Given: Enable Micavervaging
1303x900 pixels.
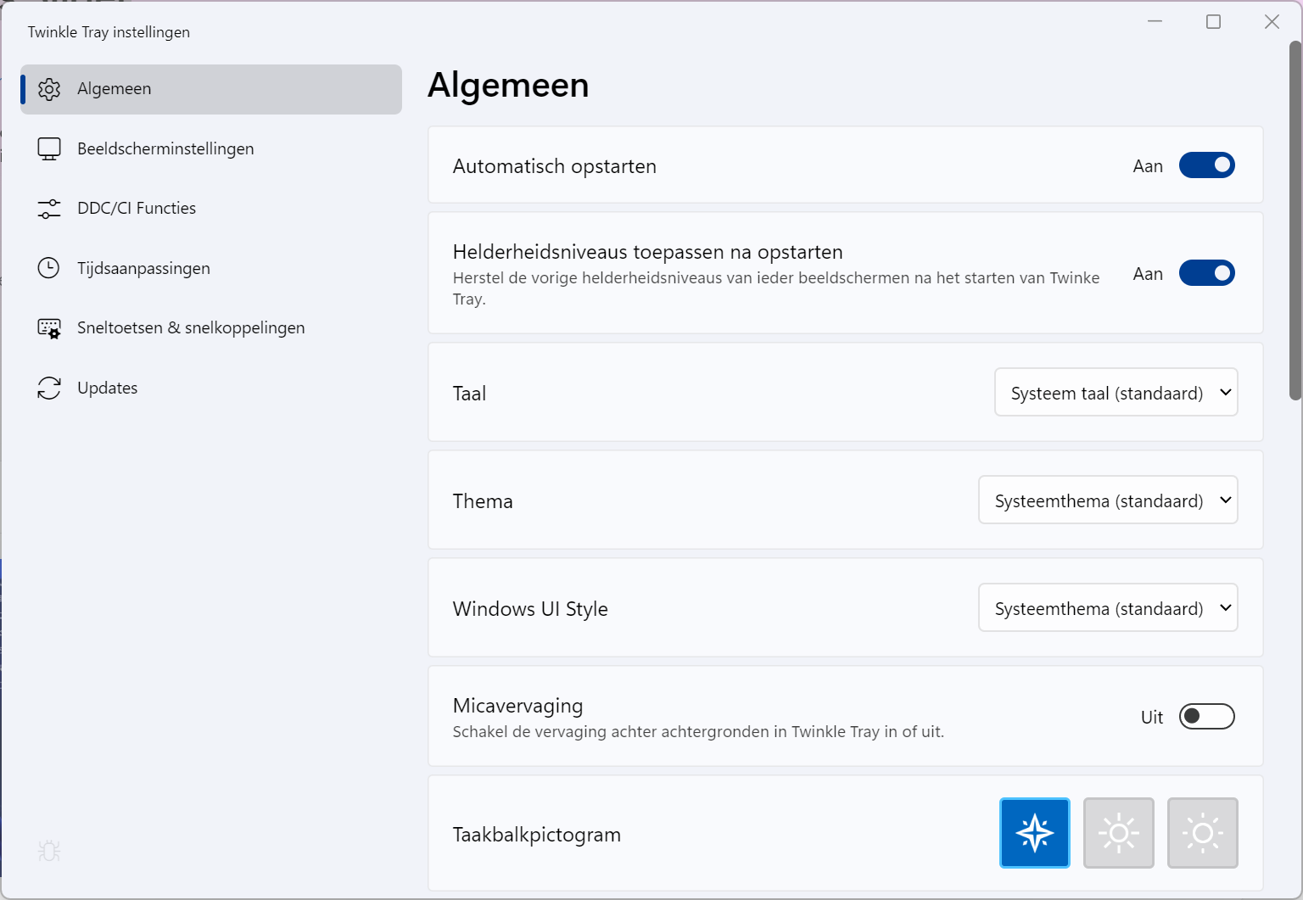Looking at the screenshot, I should click(1206, 717).
